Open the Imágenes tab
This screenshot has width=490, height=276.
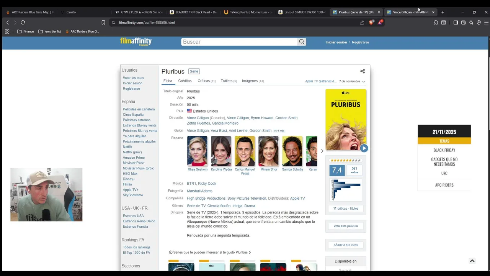[253, 81]
